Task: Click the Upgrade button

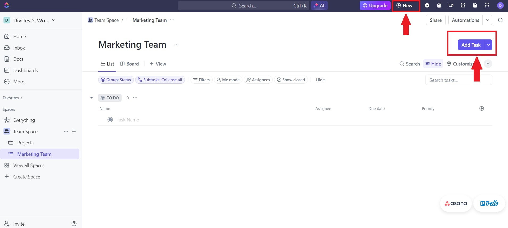Action: [375, 6]
